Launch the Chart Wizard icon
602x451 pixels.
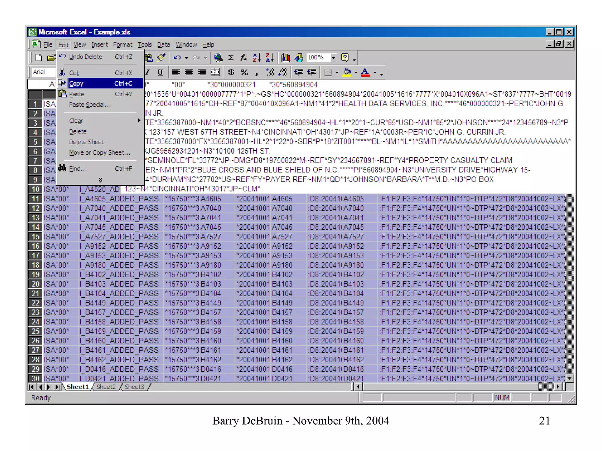285,58
